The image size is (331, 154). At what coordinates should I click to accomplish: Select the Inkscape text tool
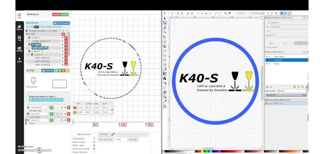(165, 78)
